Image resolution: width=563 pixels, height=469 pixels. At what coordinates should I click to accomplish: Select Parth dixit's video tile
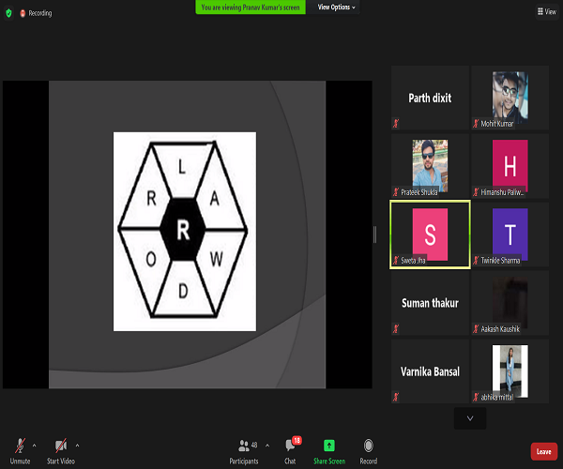coord(430,98)
